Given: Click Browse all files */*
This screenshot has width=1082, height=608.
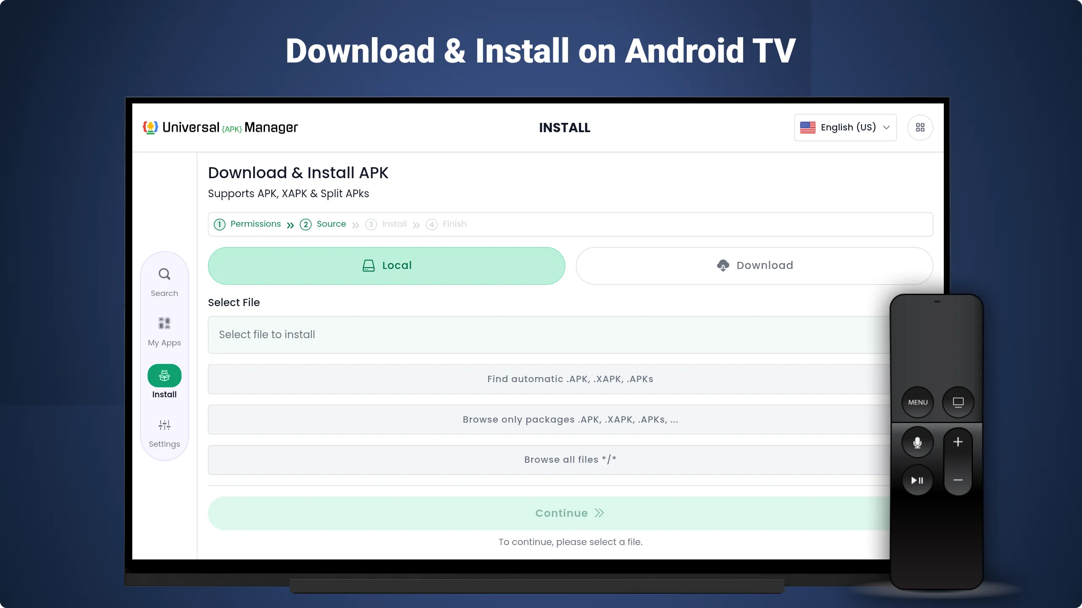Looking at the screenshot, I should coord(570,459).
